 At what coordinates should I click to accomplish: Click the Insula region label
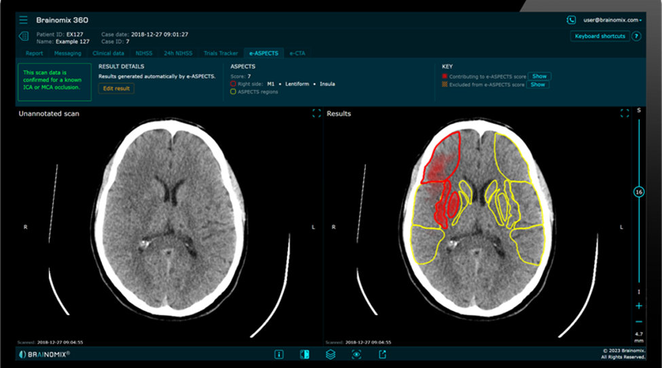[327, 84]
